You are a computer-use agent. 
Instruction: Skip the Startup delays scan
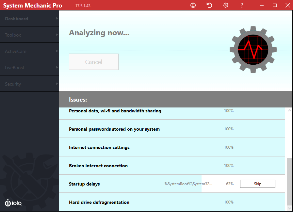(x=257, y=184)
